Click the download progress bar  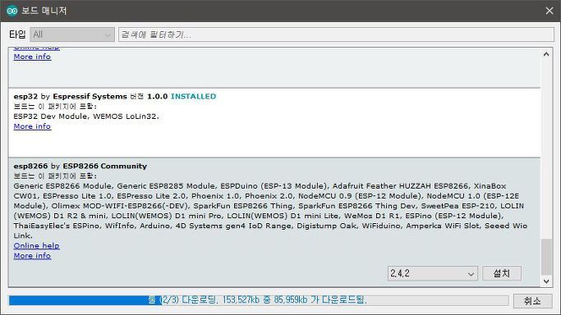[x=259, y=300]
